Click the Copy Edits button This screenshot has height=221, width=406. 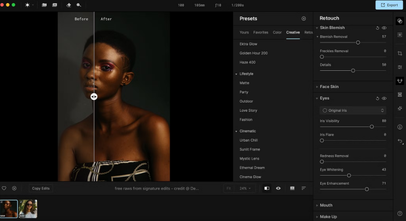tap(41, 188)
